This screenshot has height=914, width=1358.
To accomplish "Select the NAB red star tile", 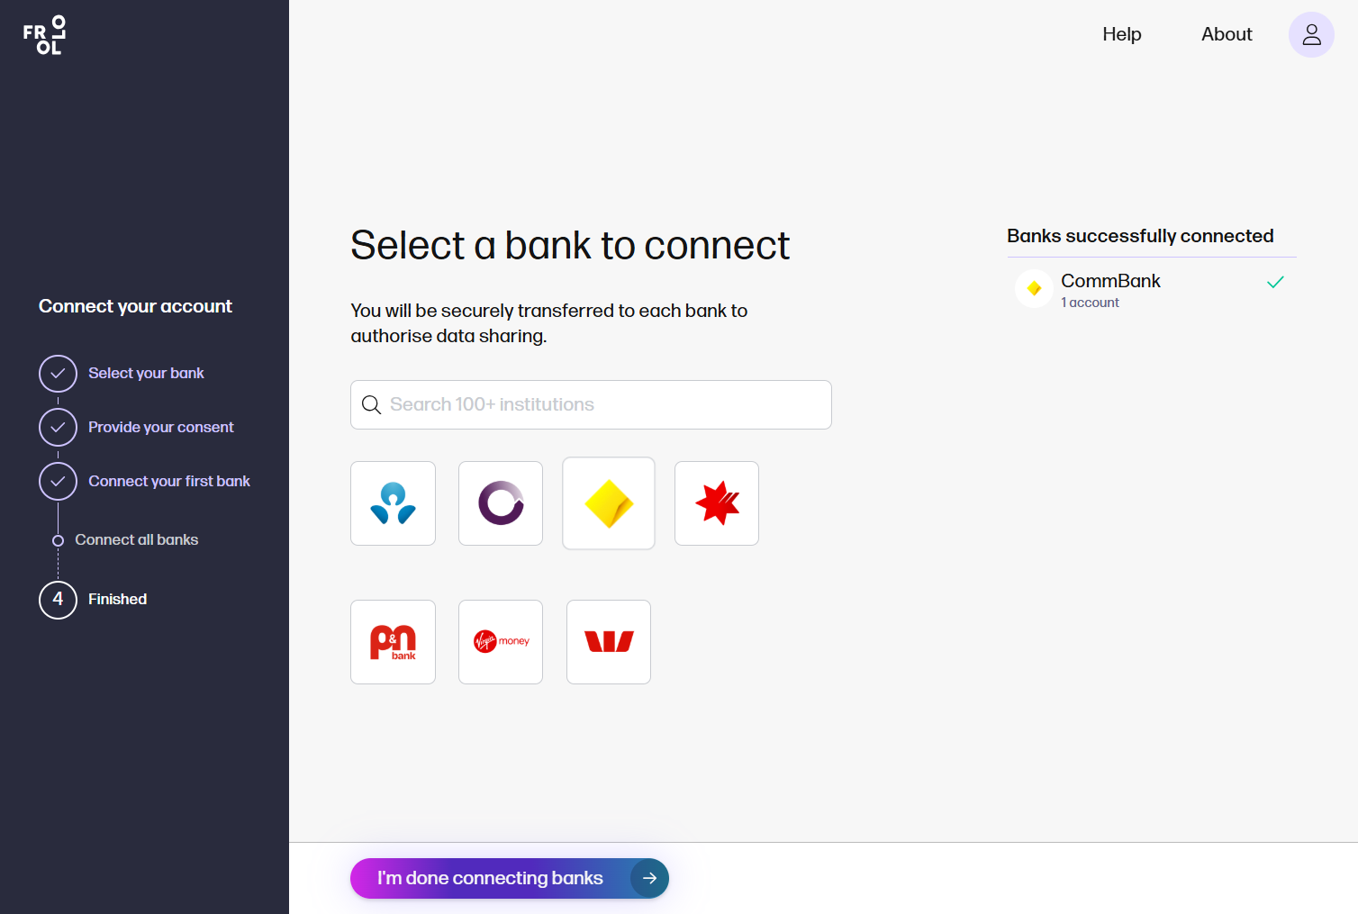I will tap(717, 503).
